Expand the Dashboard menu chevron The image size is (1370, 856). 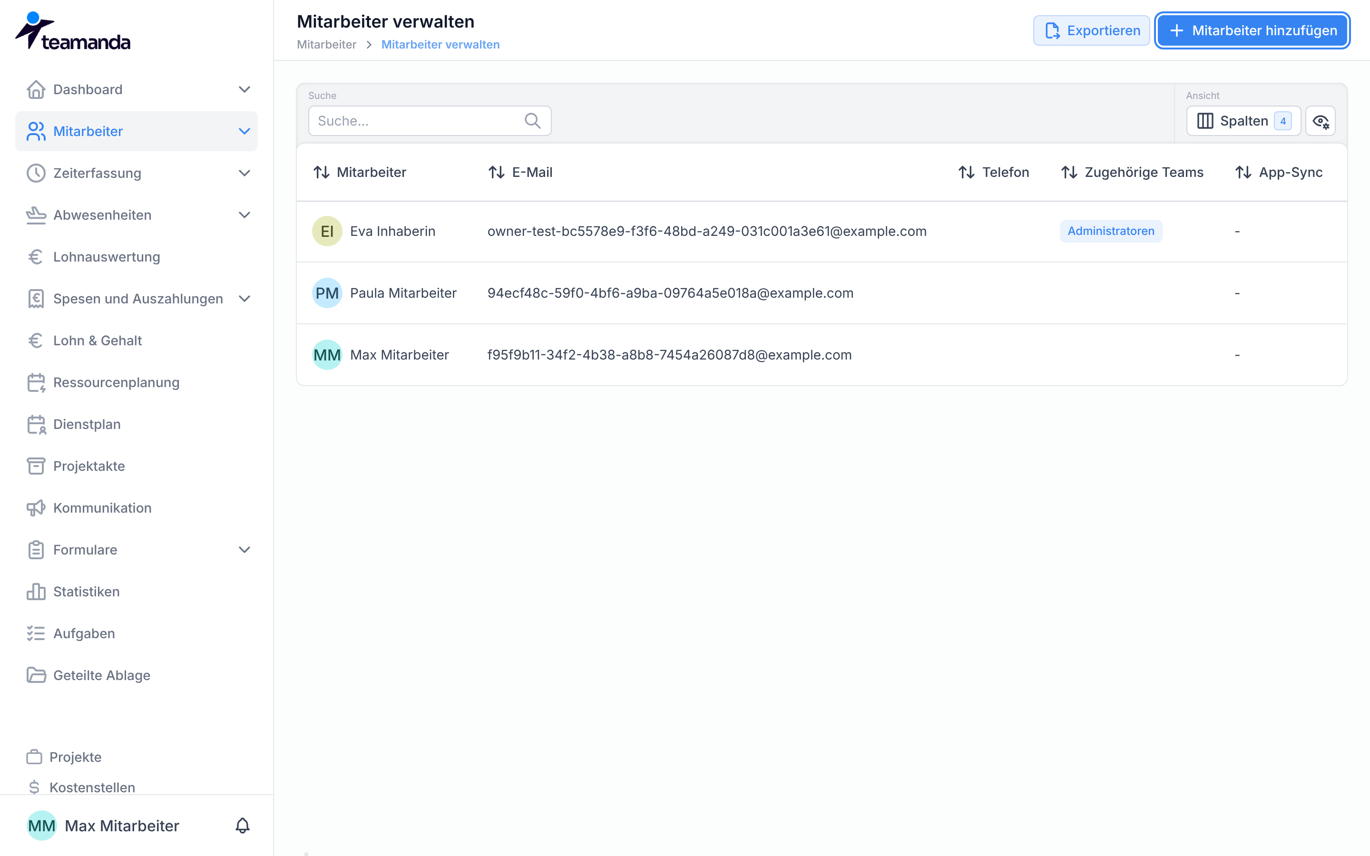[x=245, y=89]
